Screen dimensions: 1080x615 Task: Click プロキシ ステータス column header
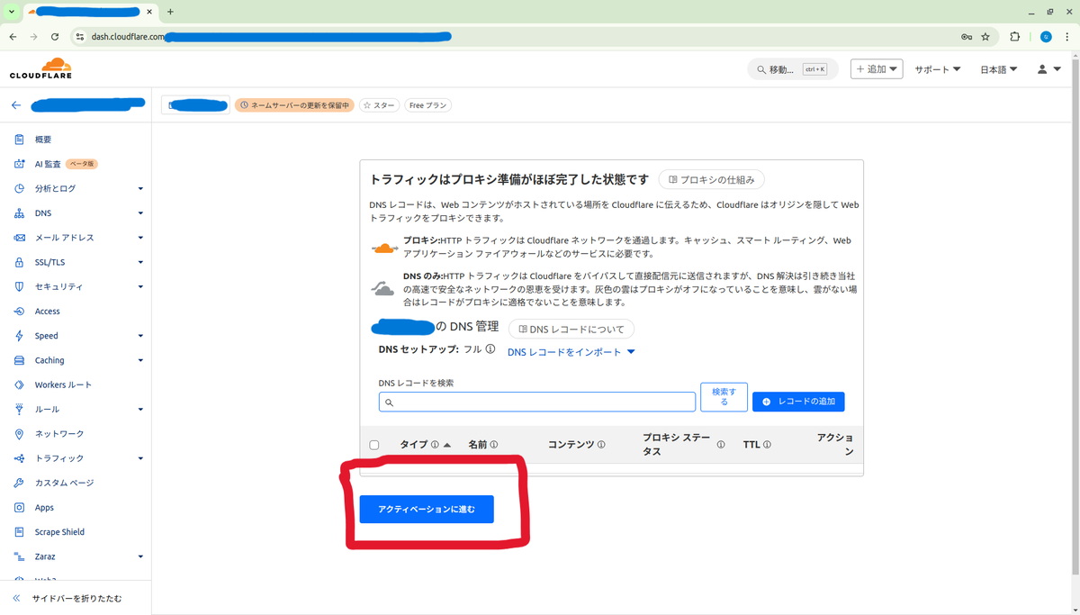point(676,445)
